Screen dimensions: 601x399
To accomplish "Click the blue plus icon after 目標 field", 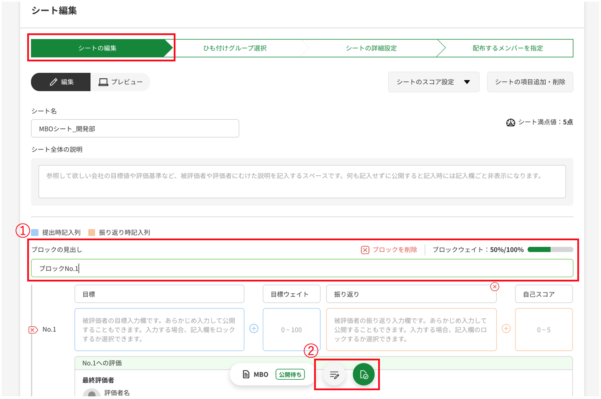I will tap(254, 329).
